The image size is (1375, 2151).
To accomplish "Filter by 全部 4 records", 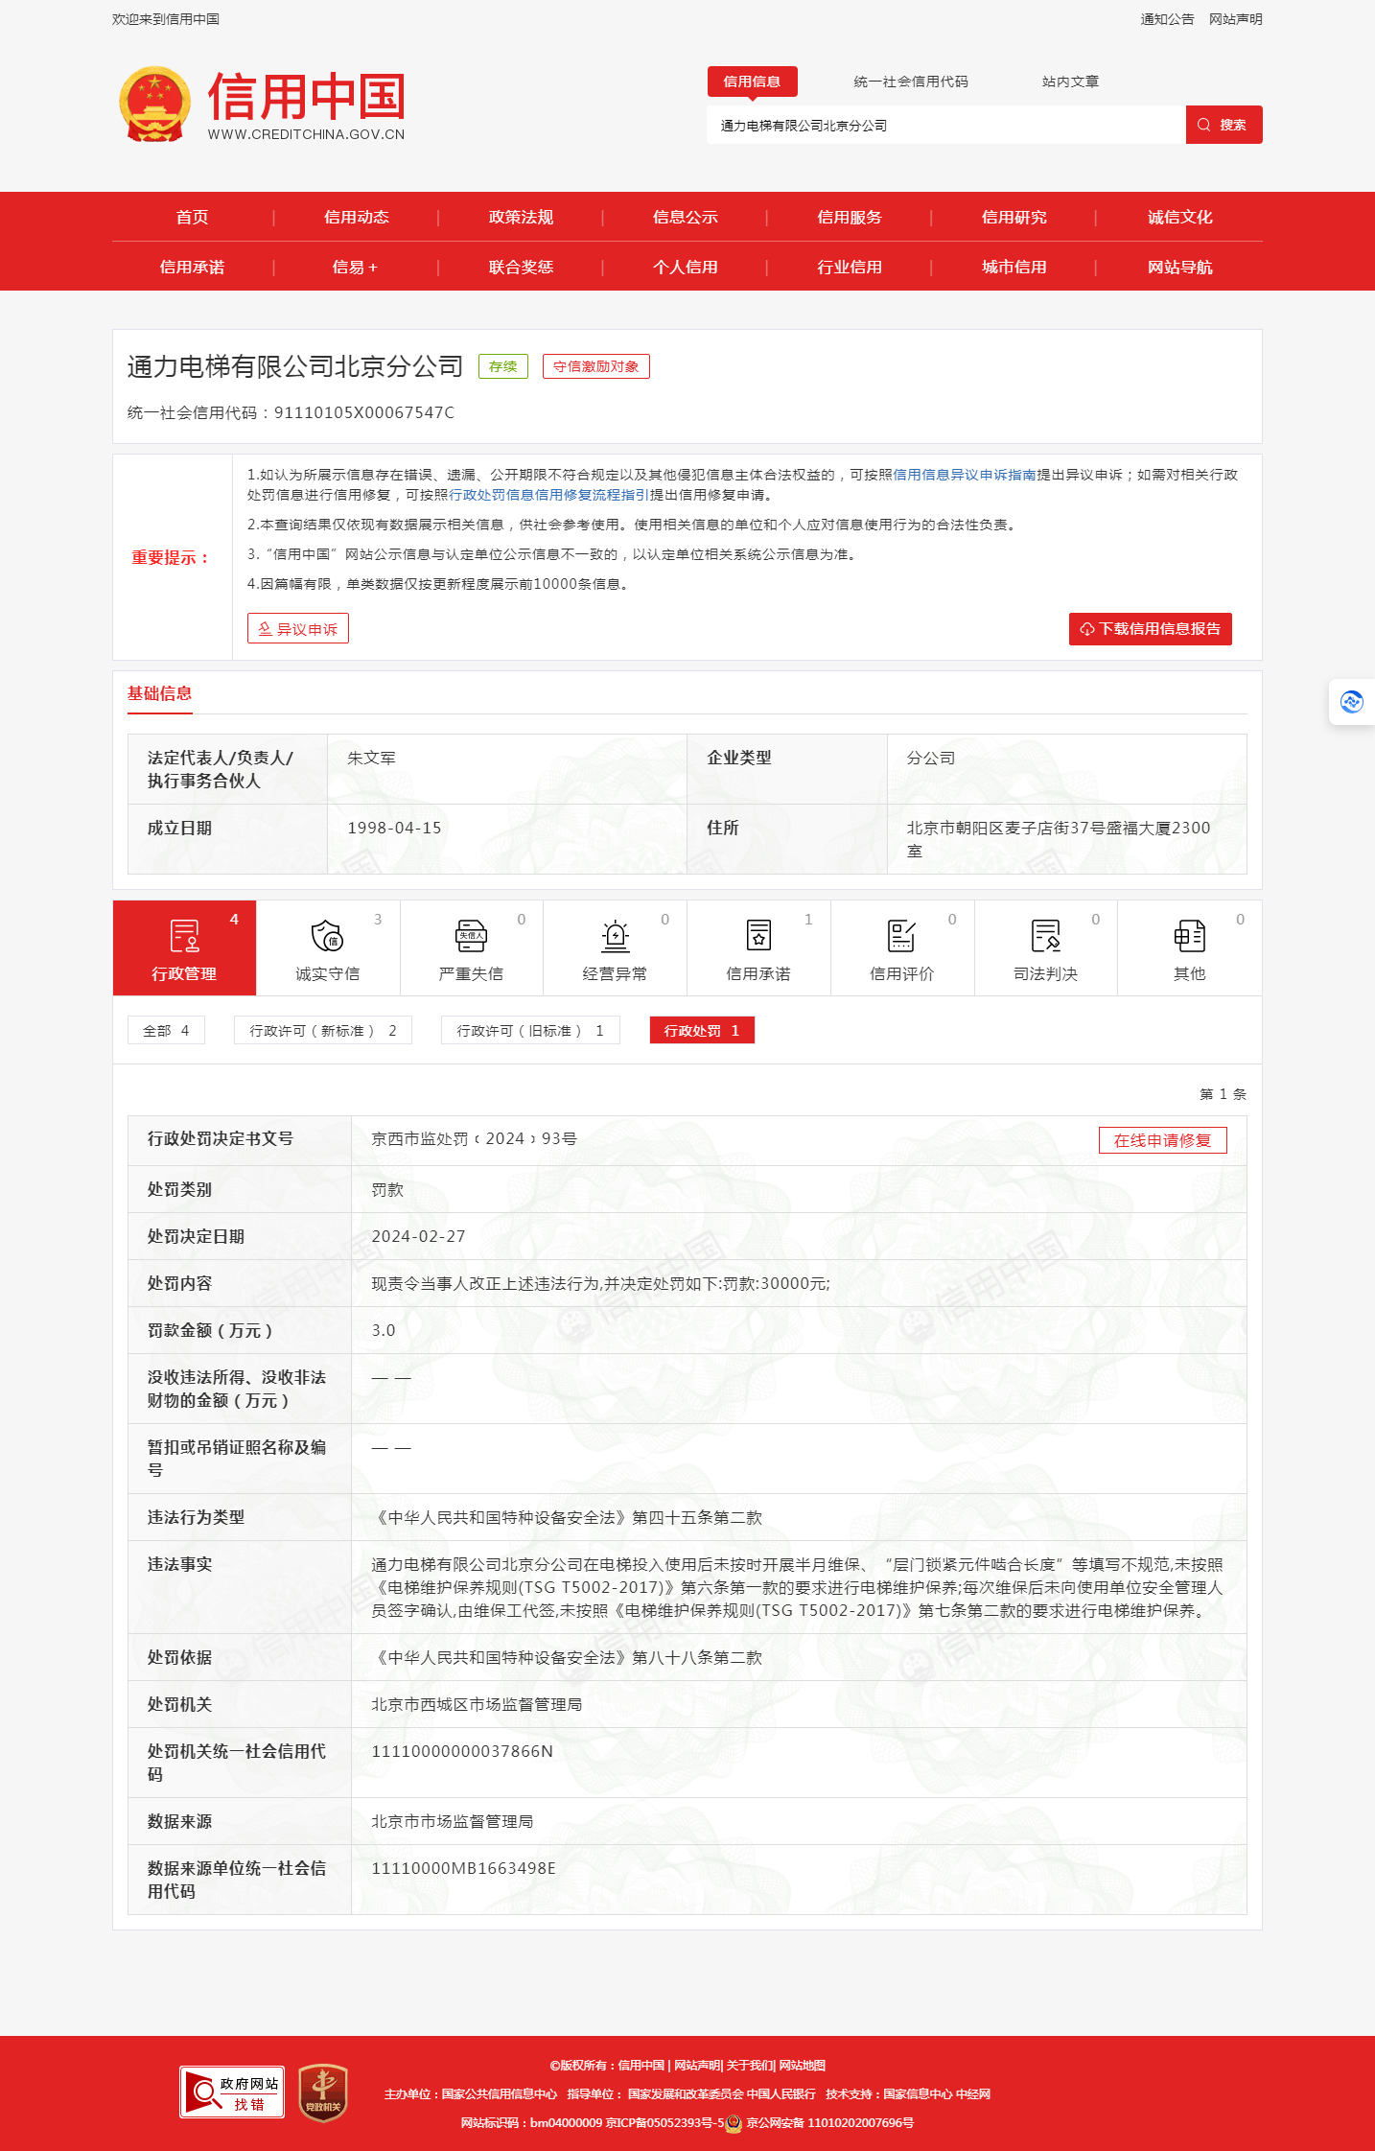I will (166, 1030).
